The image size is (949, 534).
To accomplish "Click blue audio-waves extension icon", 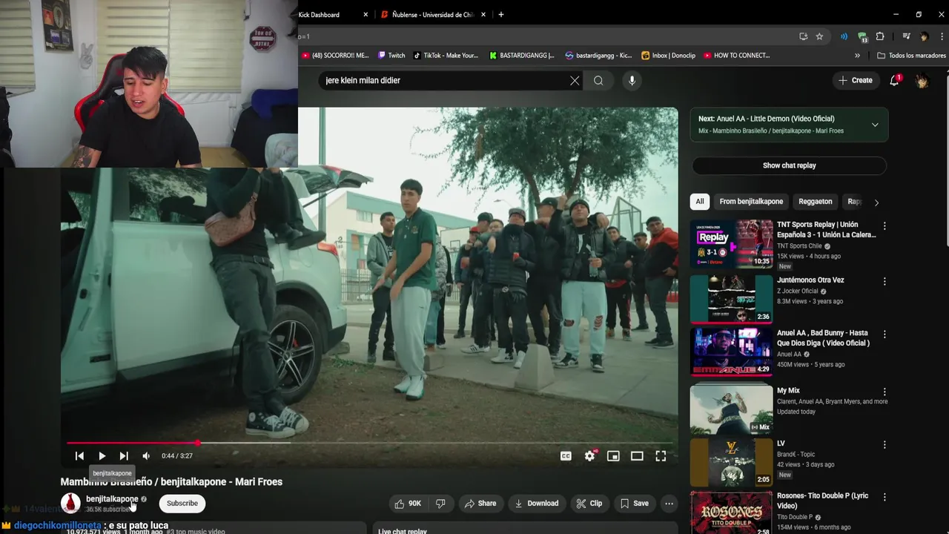I will [x=844, y=36].
